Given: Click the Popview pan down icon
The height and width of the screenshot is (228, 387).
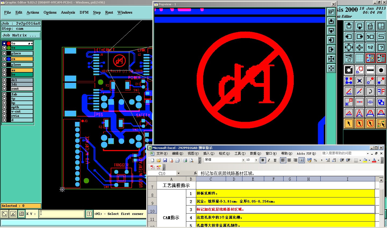Looking at the screenshot, I should [x=331, y=31].
